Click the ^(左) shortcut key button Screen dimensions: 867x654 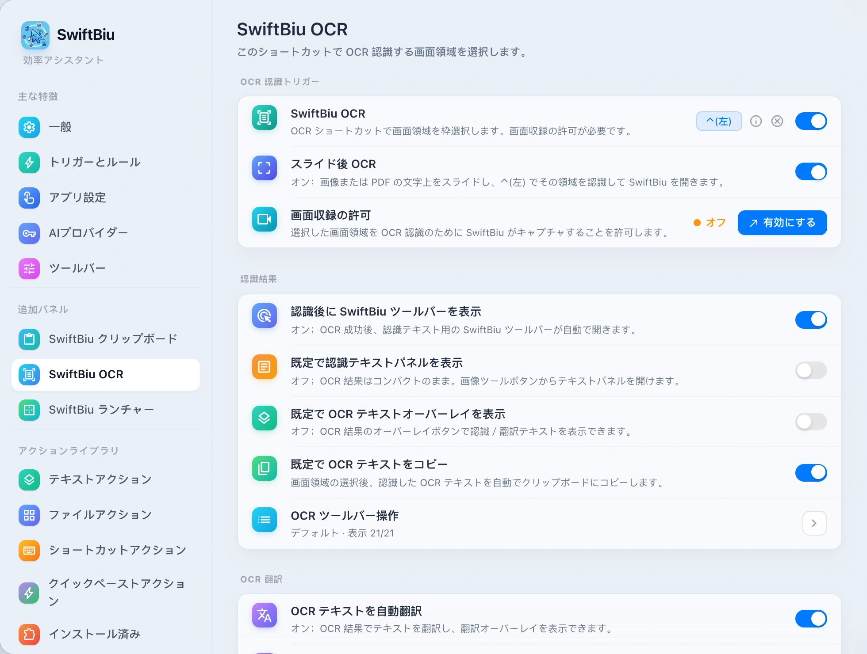(719, 121)
